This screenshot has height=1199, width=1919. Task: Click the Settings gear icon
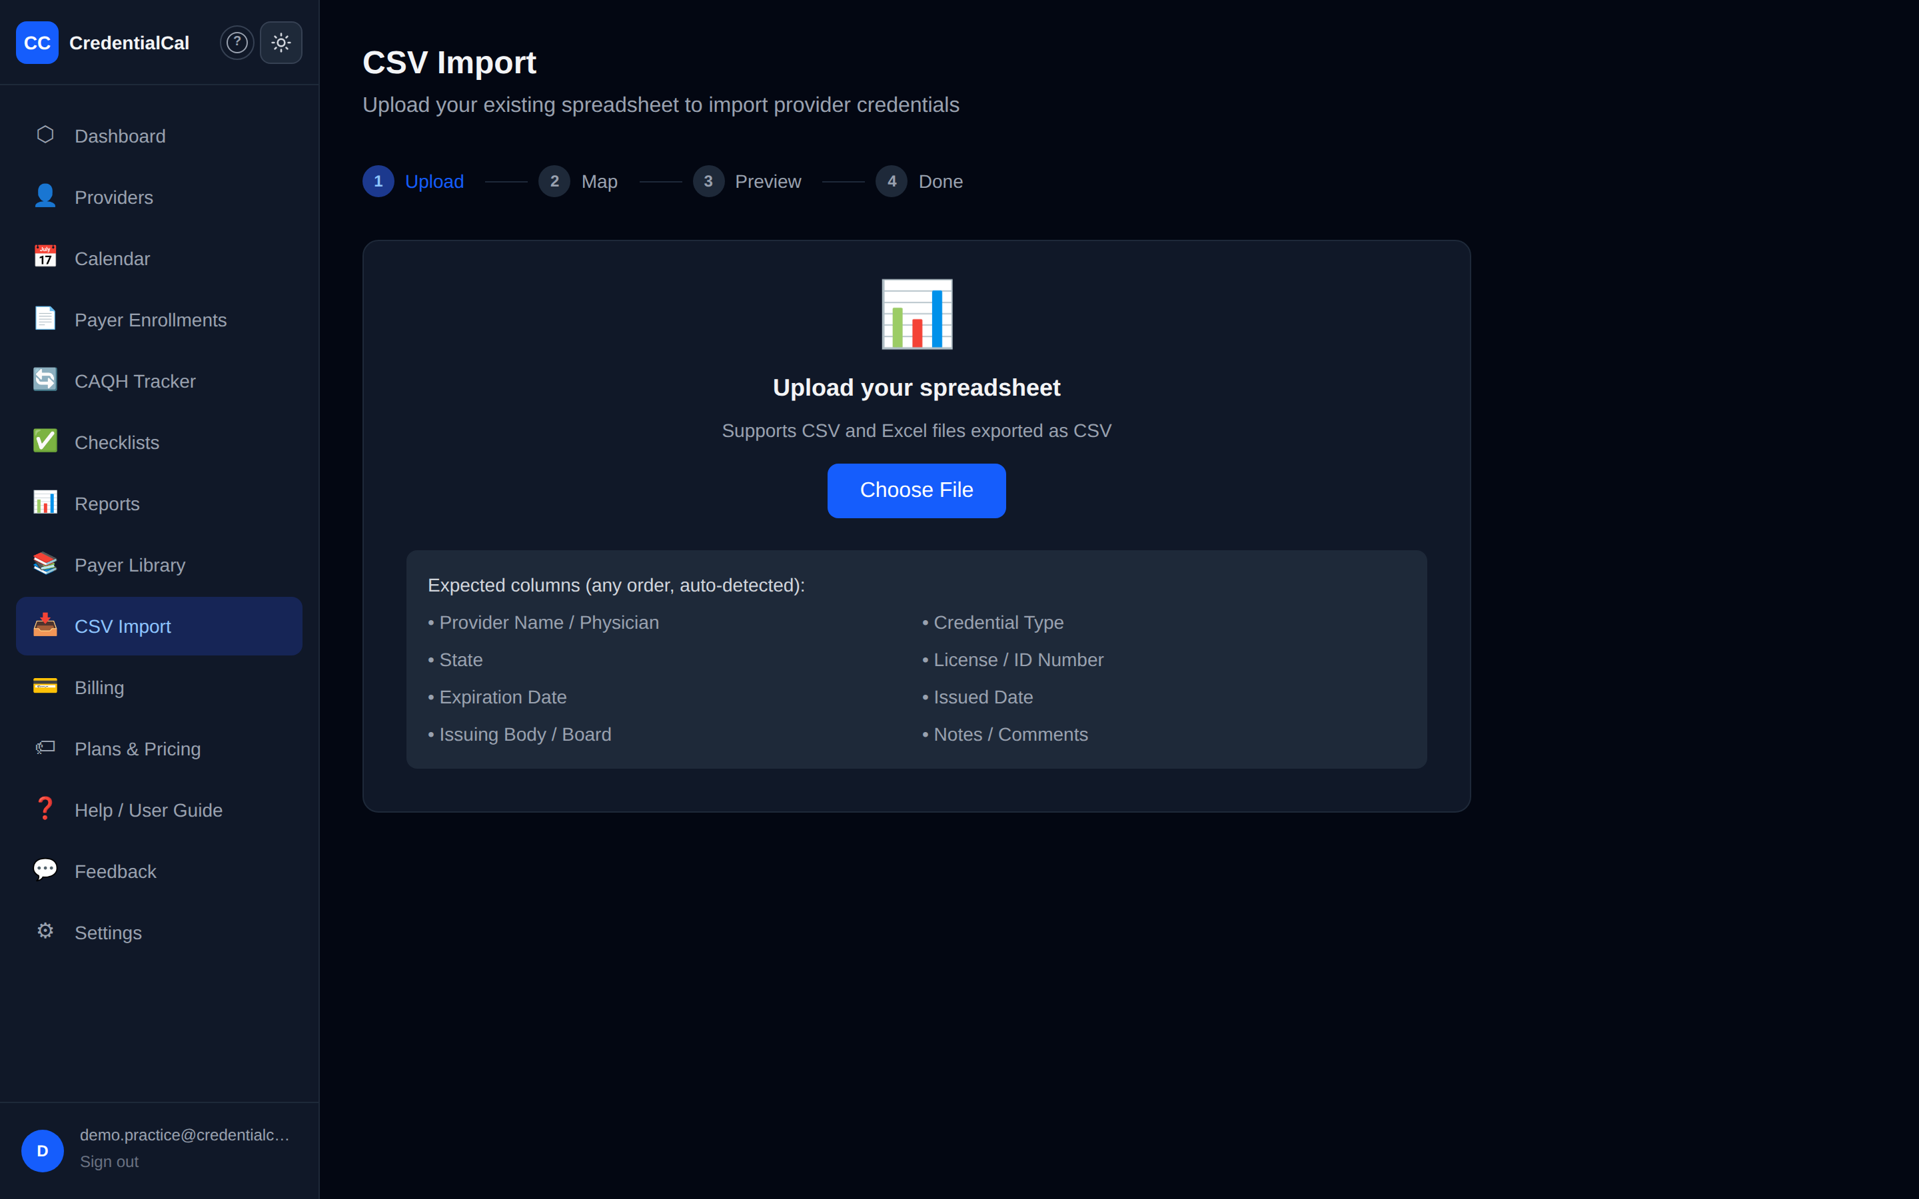[45, 931]
